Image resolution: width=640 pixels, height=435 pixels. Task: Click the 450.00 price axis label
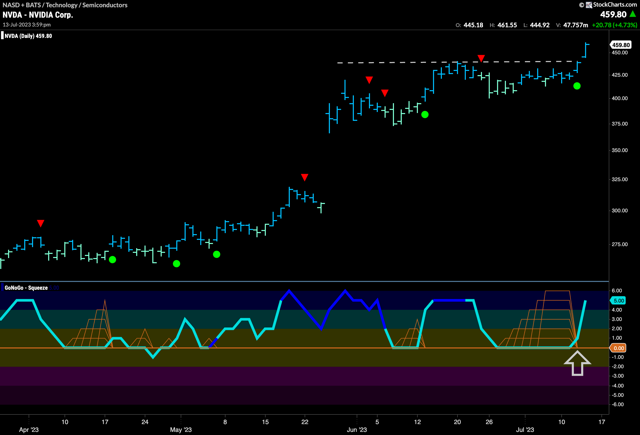619,53
